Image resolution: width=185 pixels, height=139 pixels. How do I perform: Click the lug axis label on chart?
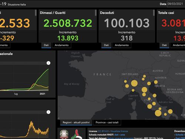(16, 94)
